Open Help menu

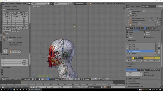click(25, 4)
